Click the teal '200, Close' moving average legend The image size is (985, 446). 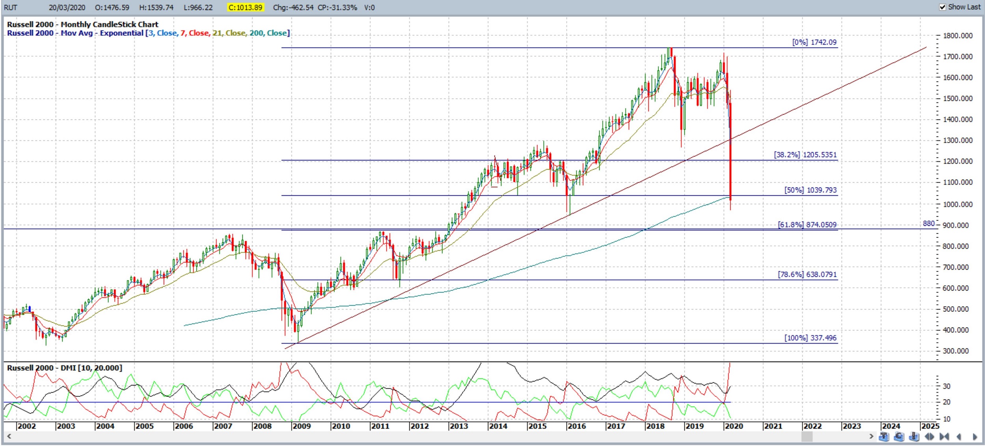pos(268,33)
